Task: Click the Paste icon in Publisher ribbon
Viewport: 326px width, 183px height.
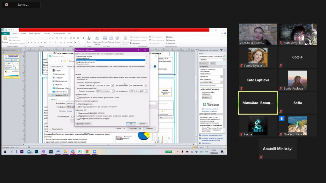Action: [x=5, y=39]
